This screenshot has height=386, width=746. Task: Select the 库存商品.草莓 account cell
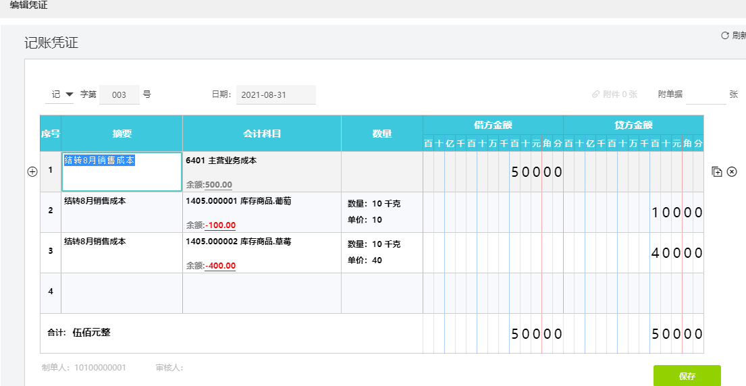pos(262,252)
